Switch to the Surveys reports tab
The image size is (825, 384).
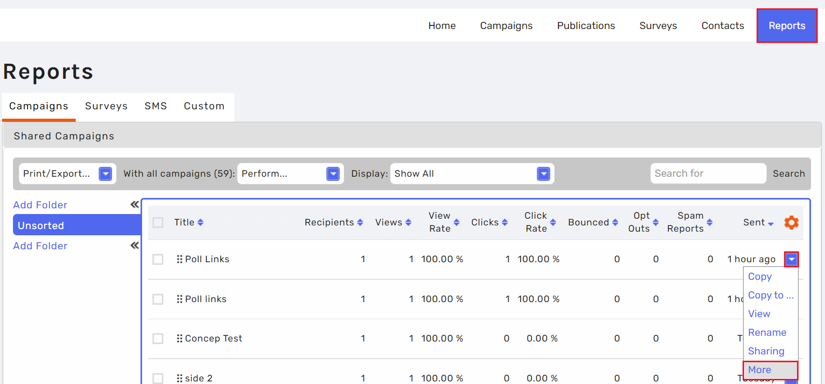pos(106,106)
